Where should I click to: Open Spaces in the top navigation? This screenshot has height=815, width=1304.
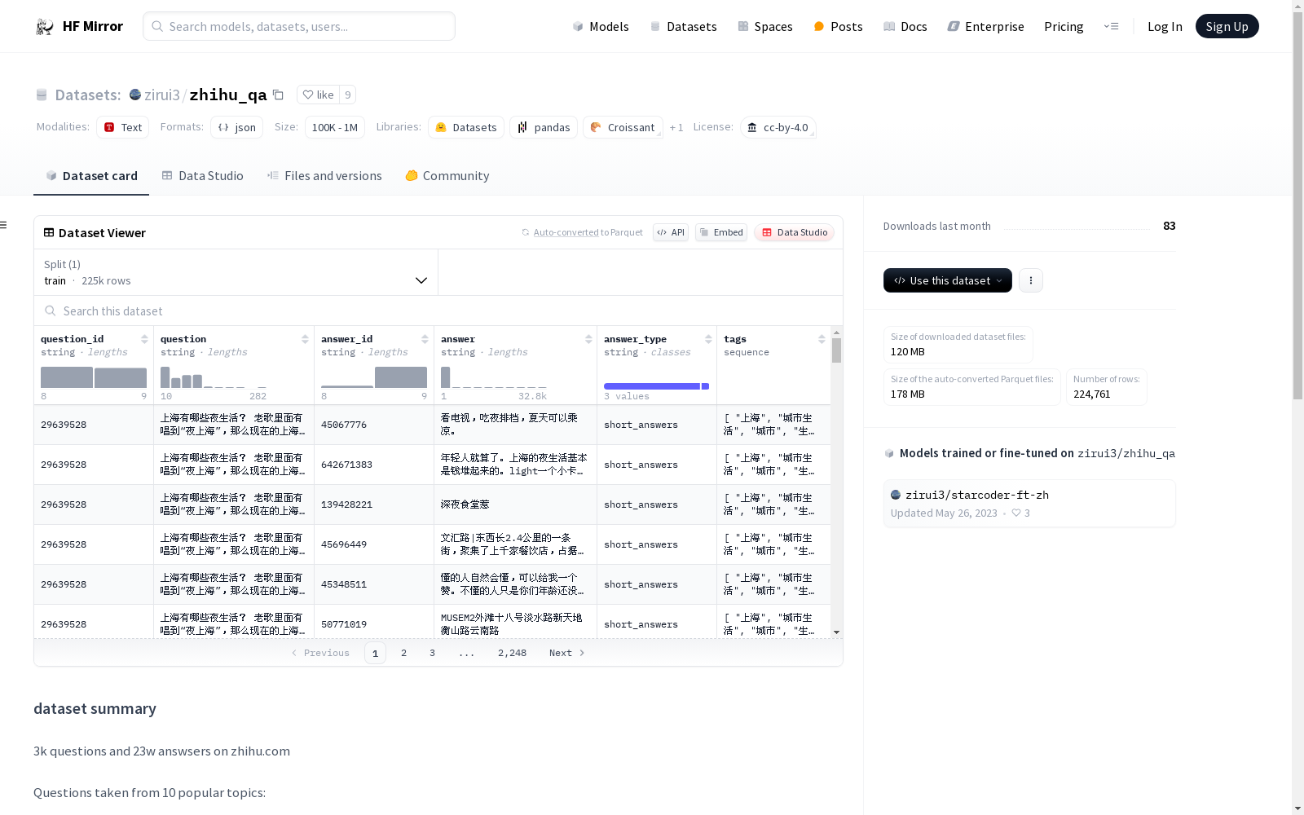point(765,27)
